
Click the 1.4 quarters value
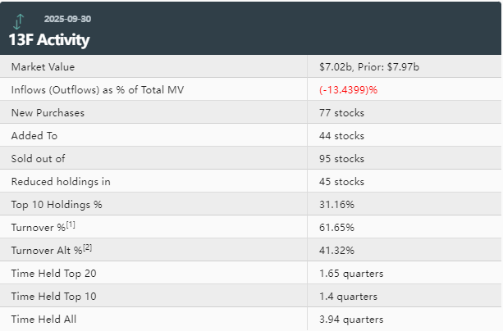pyautogui.click(x=348, y=296)
